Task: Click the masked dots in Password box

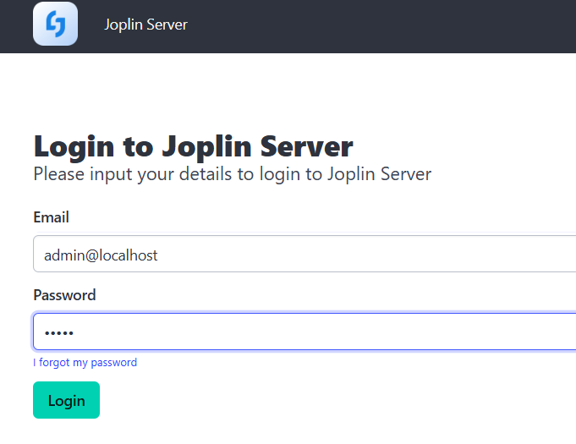Action: pyautogui.click(x=59, y=332)
